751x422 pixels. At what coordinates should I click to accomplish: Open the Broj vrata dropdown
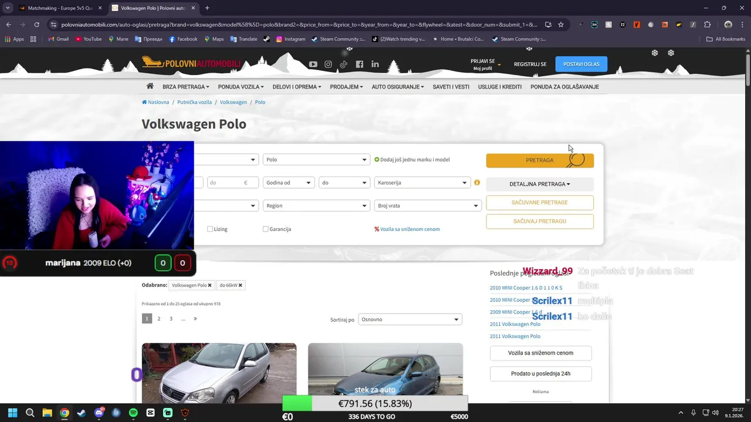point(428,206)
